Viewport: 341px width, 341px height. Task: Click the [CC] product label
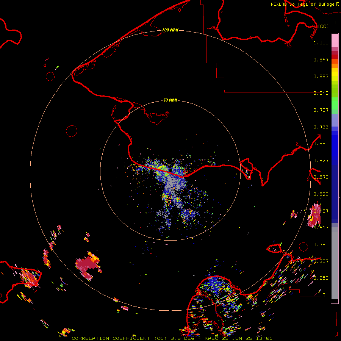[323, 26]
